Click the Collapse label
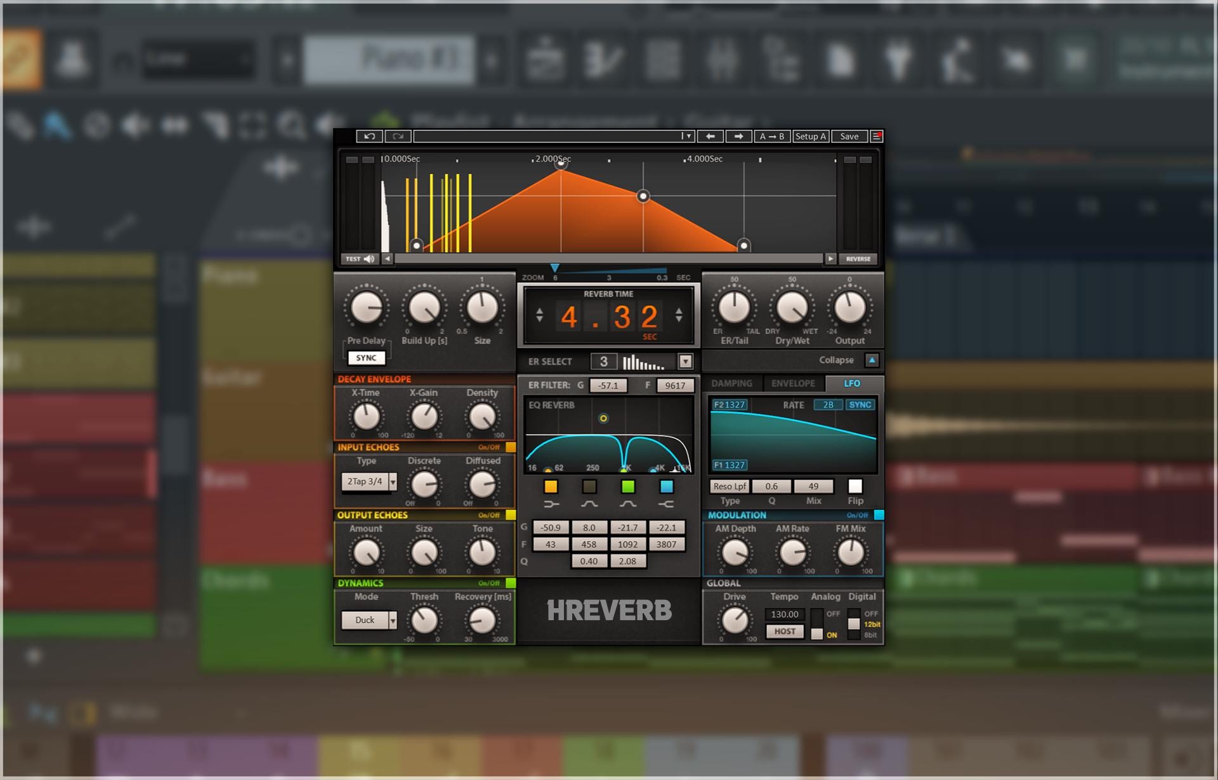 click(836, 360)
